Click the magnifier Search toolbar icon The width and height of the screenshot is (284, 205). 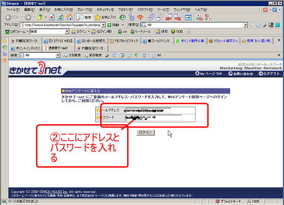(80, 18)
